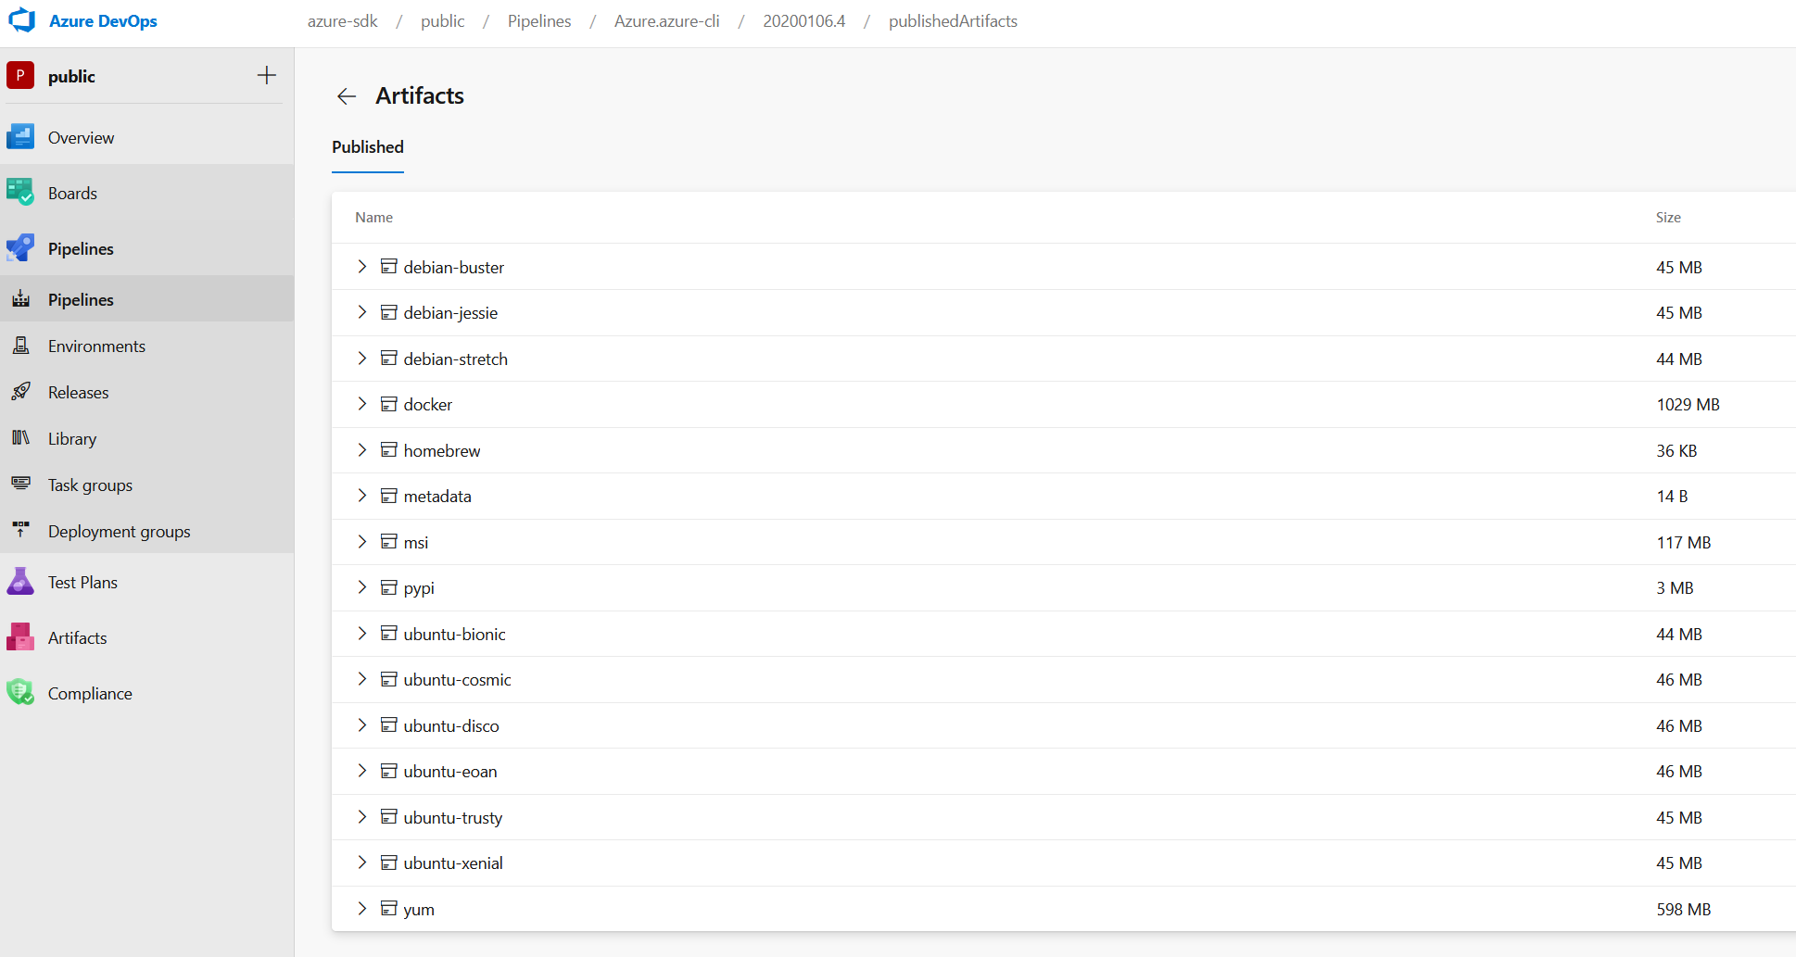Click the Azure DevOps logo icon
The image size is (1796, 957).
point(21,20)
